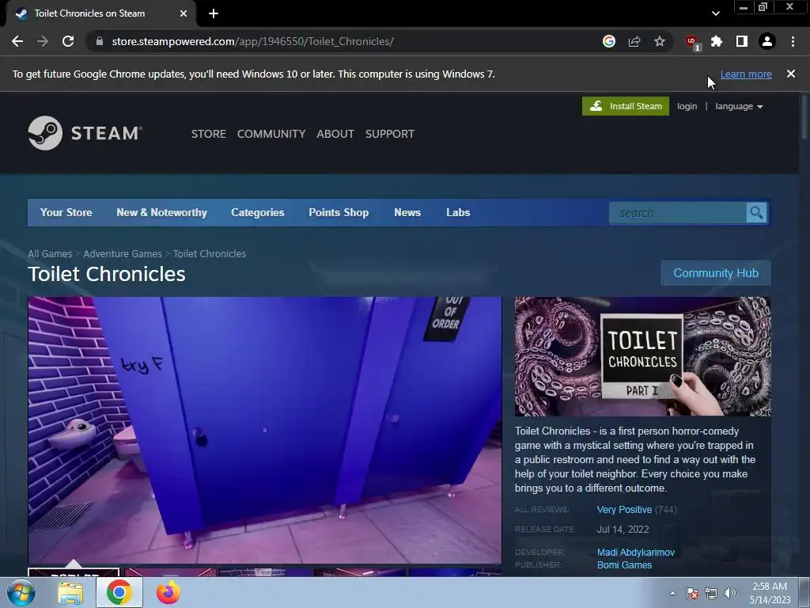Open a new browser tab
The width and height of the screenshot is (810, 608).
(214, 13)
